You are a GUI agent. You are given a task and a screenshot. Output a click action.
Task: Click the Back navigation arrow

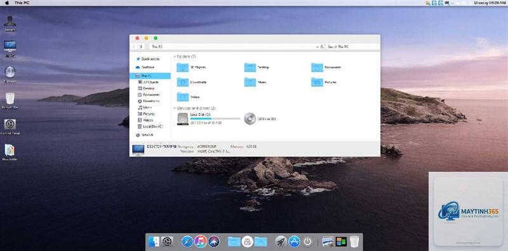(x=133, y=47)
